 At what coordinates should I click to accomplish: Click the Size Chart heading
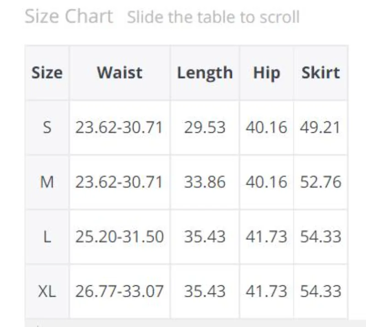tap(69, 16)
